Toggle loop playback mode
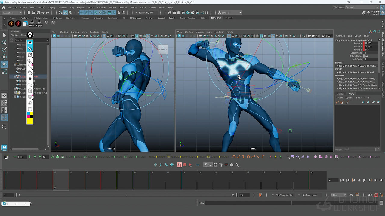The width and height of the screenshot is (385, 216). point(351,195)
